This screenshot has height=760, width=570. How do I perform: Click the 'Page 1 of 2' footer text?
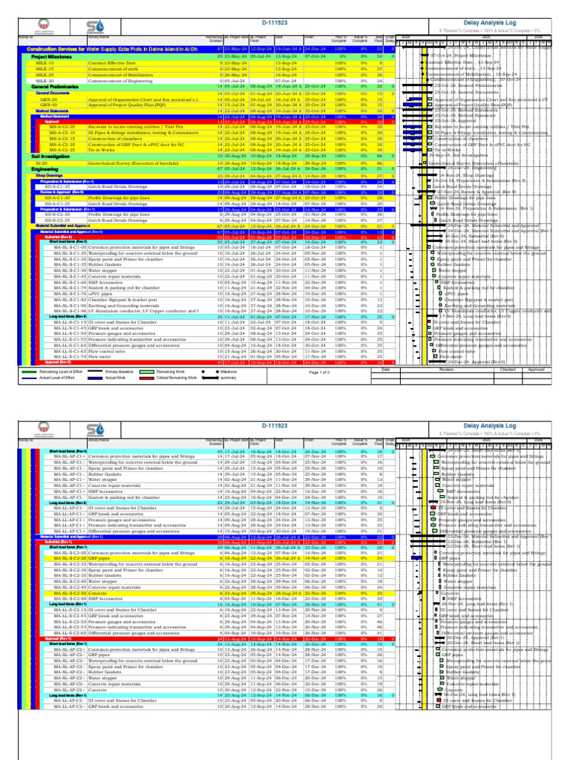pos(319,373)
